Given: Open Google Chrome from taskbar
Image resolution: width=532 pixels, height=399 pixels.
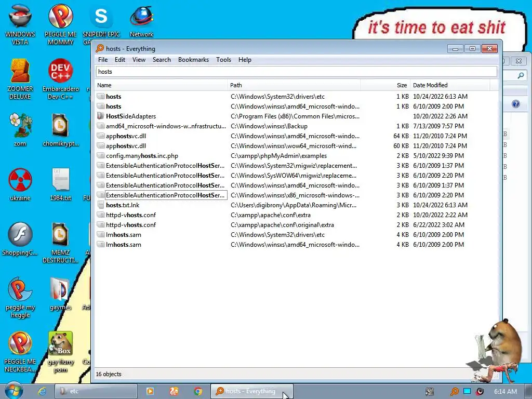Looking at the screenshot, I should point(198,391).
